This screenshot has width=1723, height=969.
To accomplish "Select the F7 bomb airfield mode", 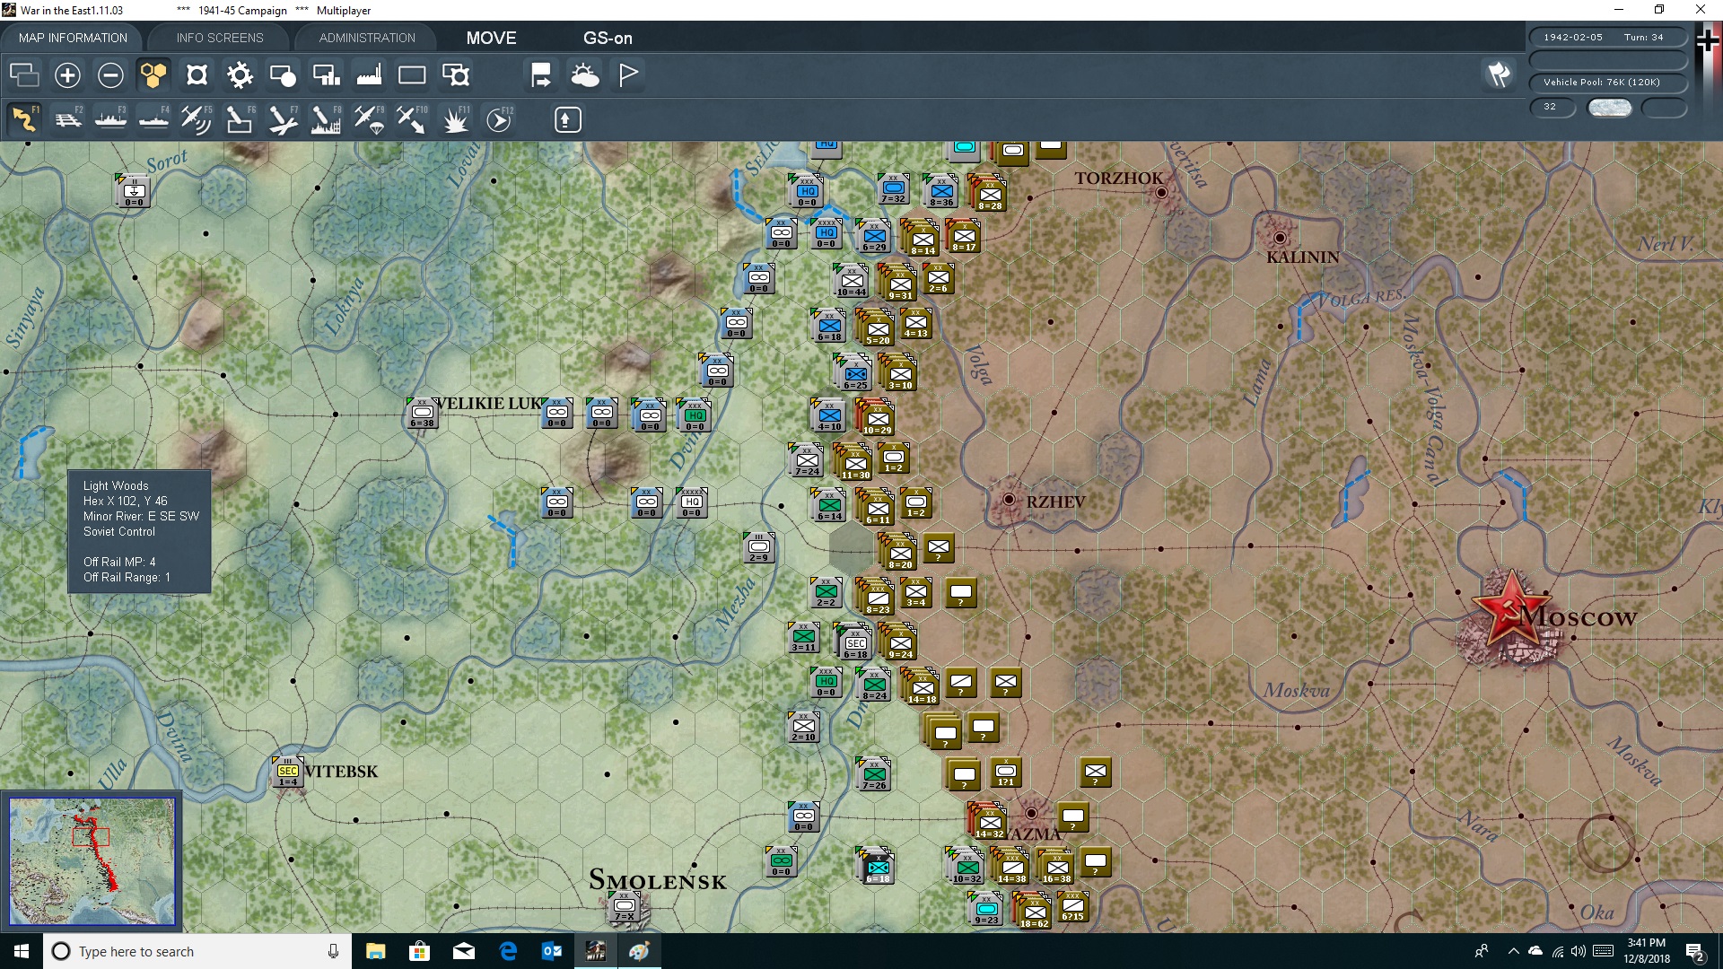I will click(x=283, y=119).
